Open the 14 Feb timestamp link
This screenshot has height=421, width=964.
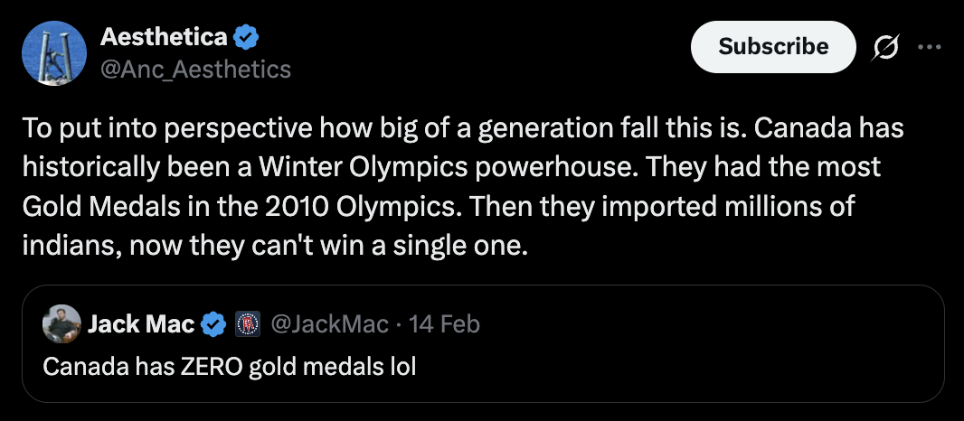pyautogui.click(x=444, y=324)
